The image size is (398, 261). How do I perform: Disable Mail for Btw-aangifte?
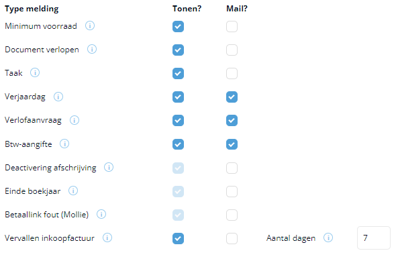(232, 144)
